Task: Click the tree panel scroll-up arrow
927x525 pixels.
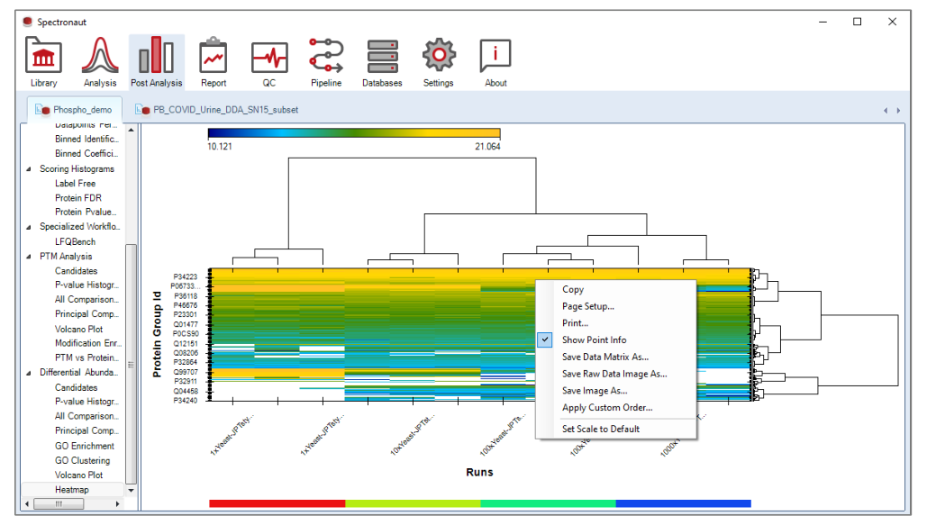Action: [132, 130]
